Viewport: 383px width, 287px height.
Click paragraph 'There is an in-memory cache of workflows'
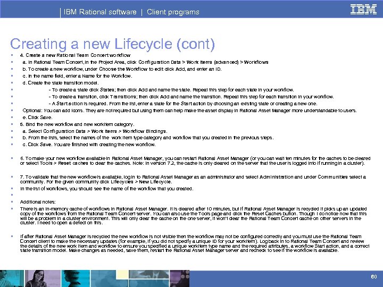coord(194,216)
